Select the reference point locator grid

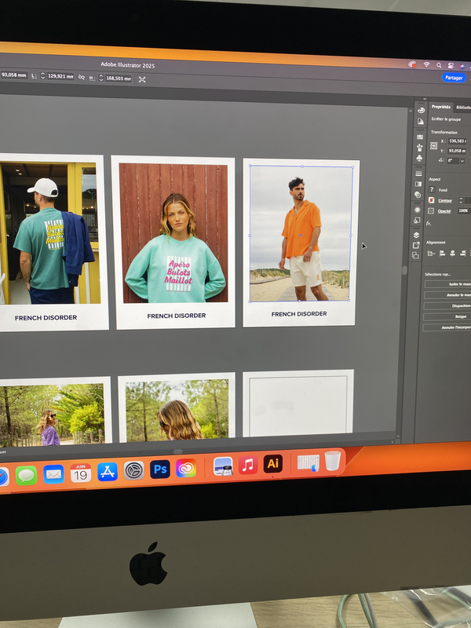point(433,146)
